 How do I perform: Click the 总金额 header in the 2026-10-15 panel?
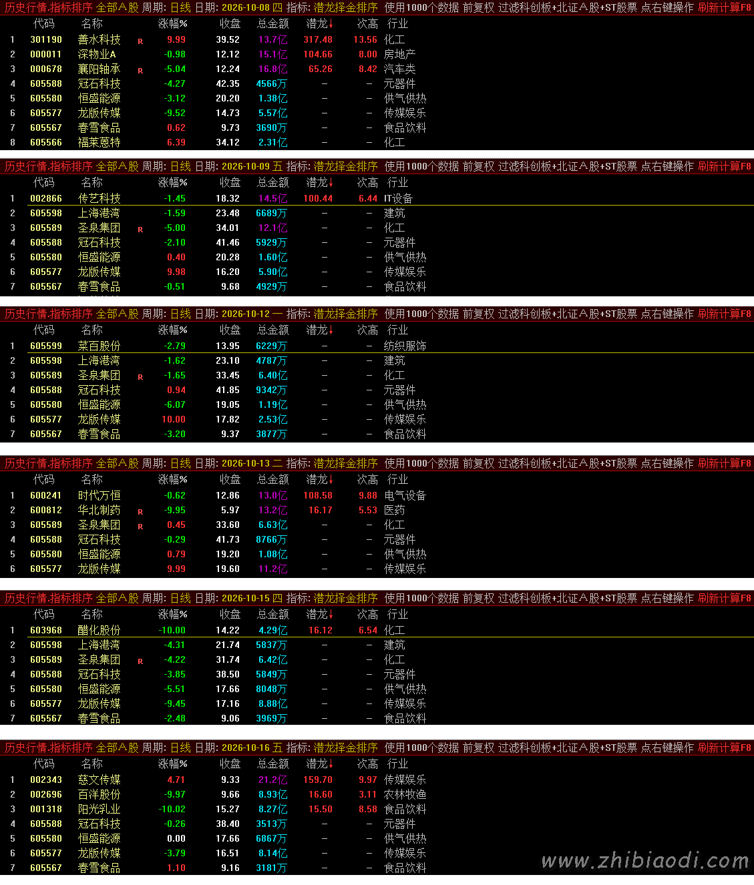click(x=273, y=614)
